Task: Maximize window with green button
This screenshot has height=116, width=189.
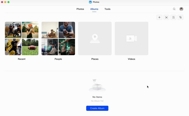Action: (x=8, y=2)
